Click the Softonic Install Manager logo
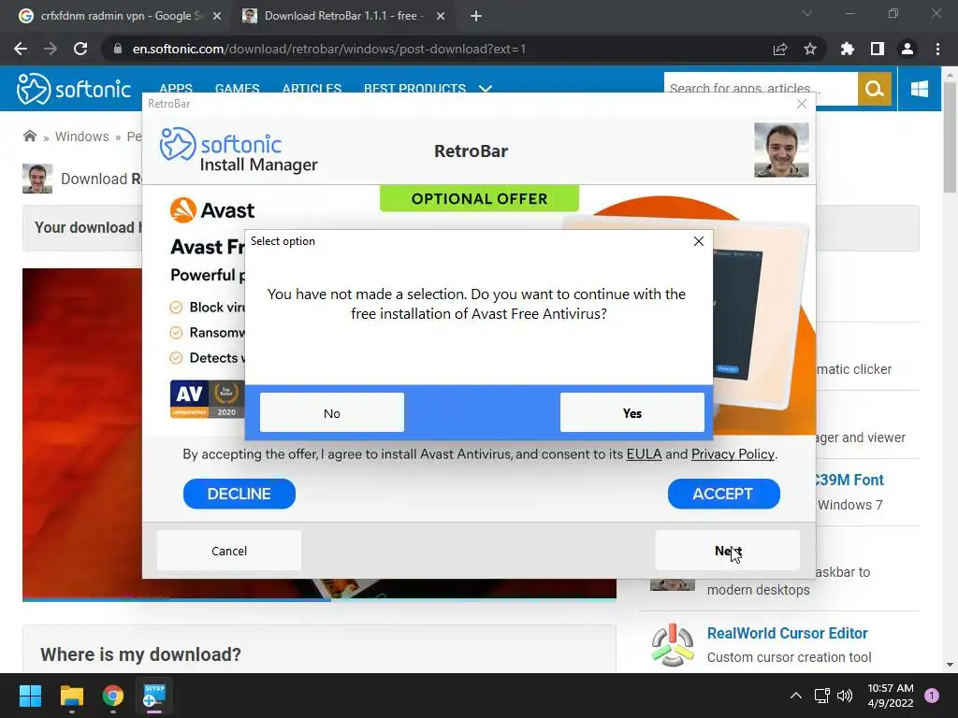 239,151
